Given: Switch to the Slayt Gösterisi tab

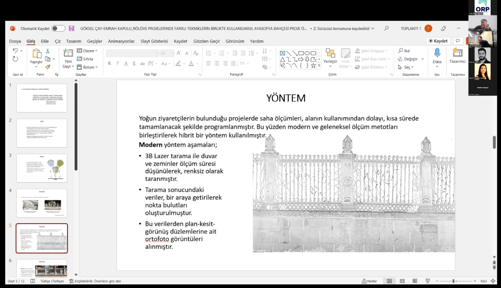Looking at the screenshot, I should click(x=154, y=41).
